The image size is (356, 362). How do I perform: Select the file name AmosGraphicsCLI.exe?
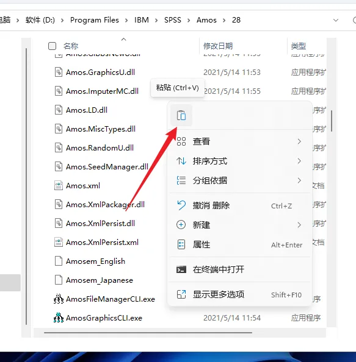[x=104, y=318]
